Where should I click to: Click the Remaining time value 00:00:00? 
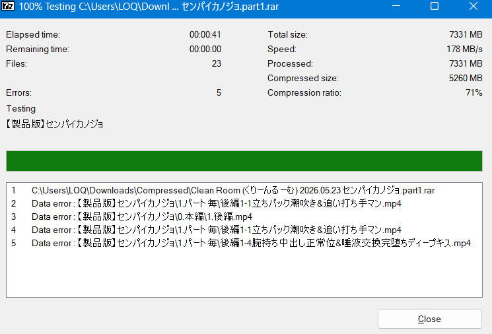click(x=205, y=49)
